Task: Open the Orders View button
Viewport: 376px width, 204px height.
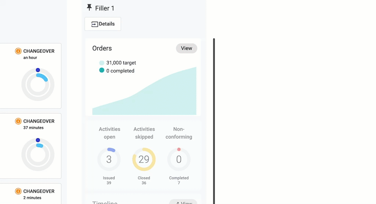Action: pyautogui.click(x=187, y=48)
